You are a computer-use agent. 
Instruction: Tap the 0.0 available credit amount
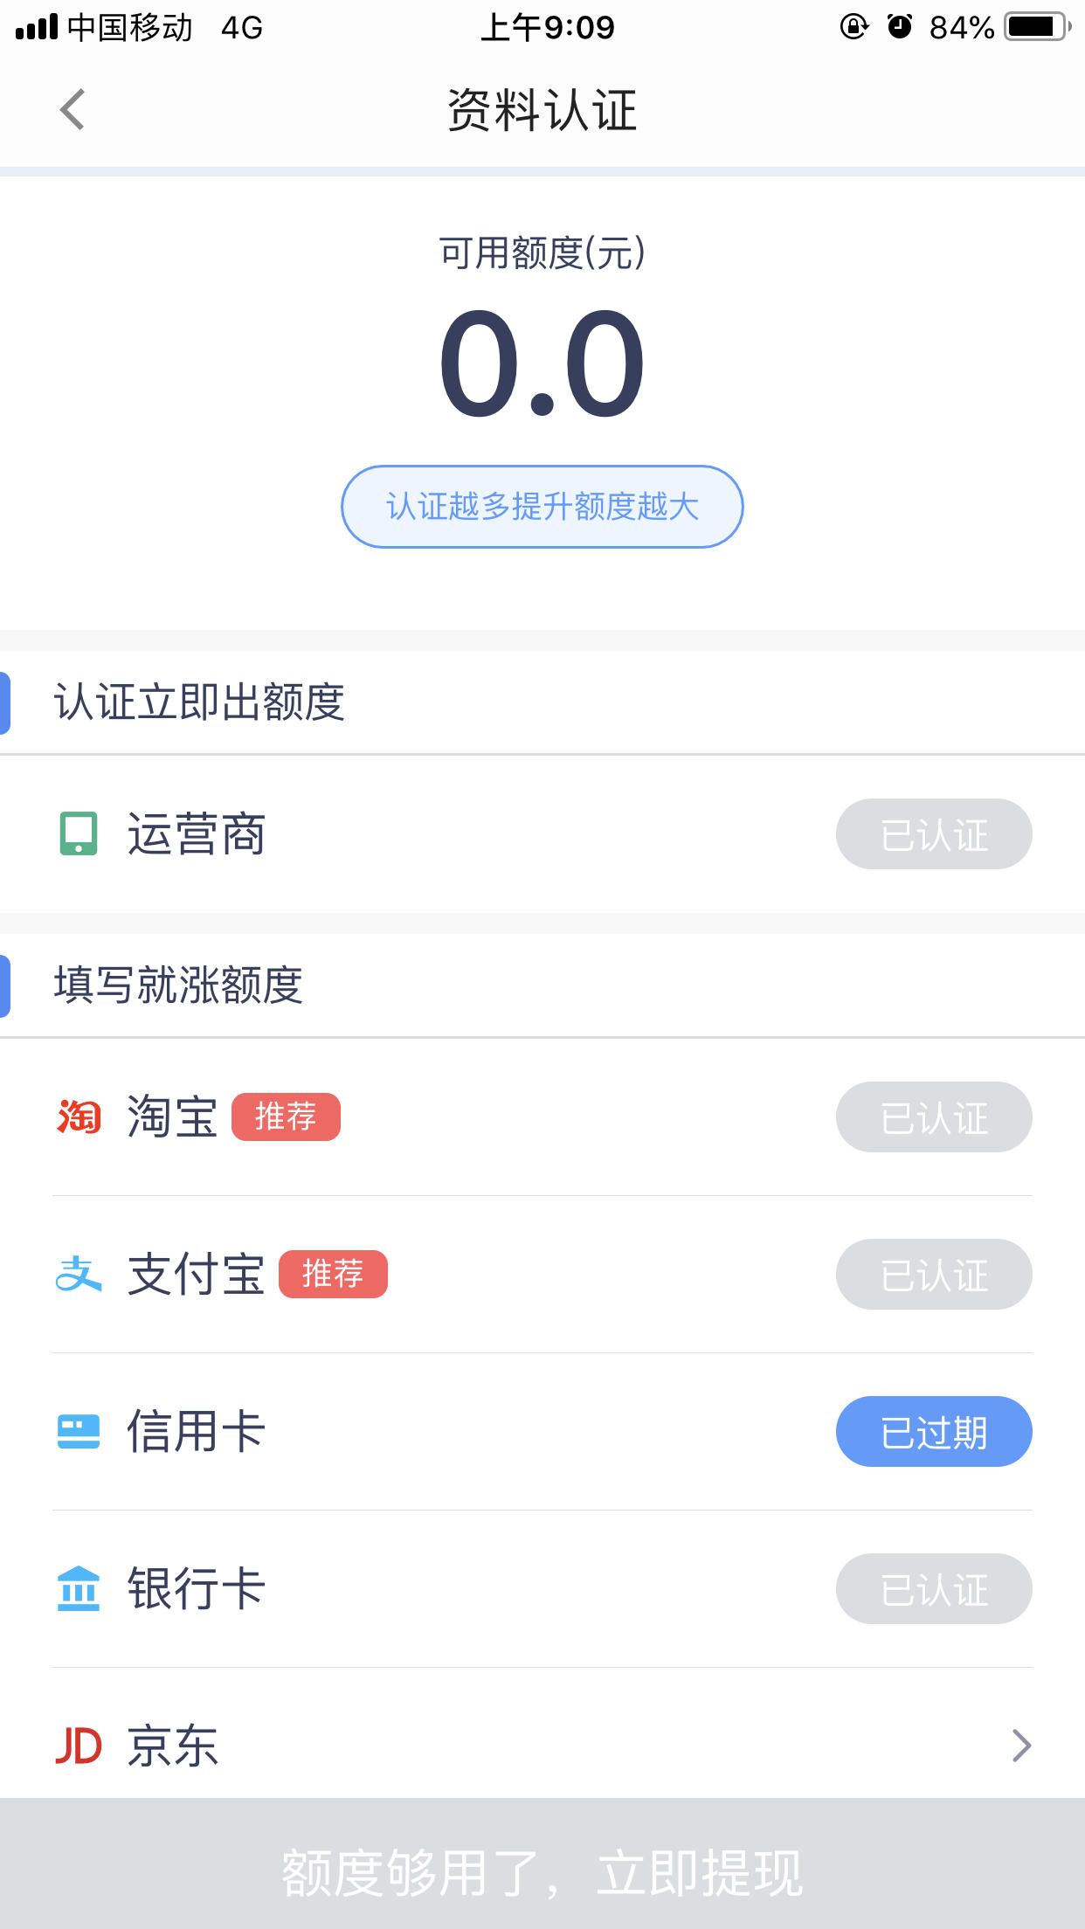[x=542, y=363]
